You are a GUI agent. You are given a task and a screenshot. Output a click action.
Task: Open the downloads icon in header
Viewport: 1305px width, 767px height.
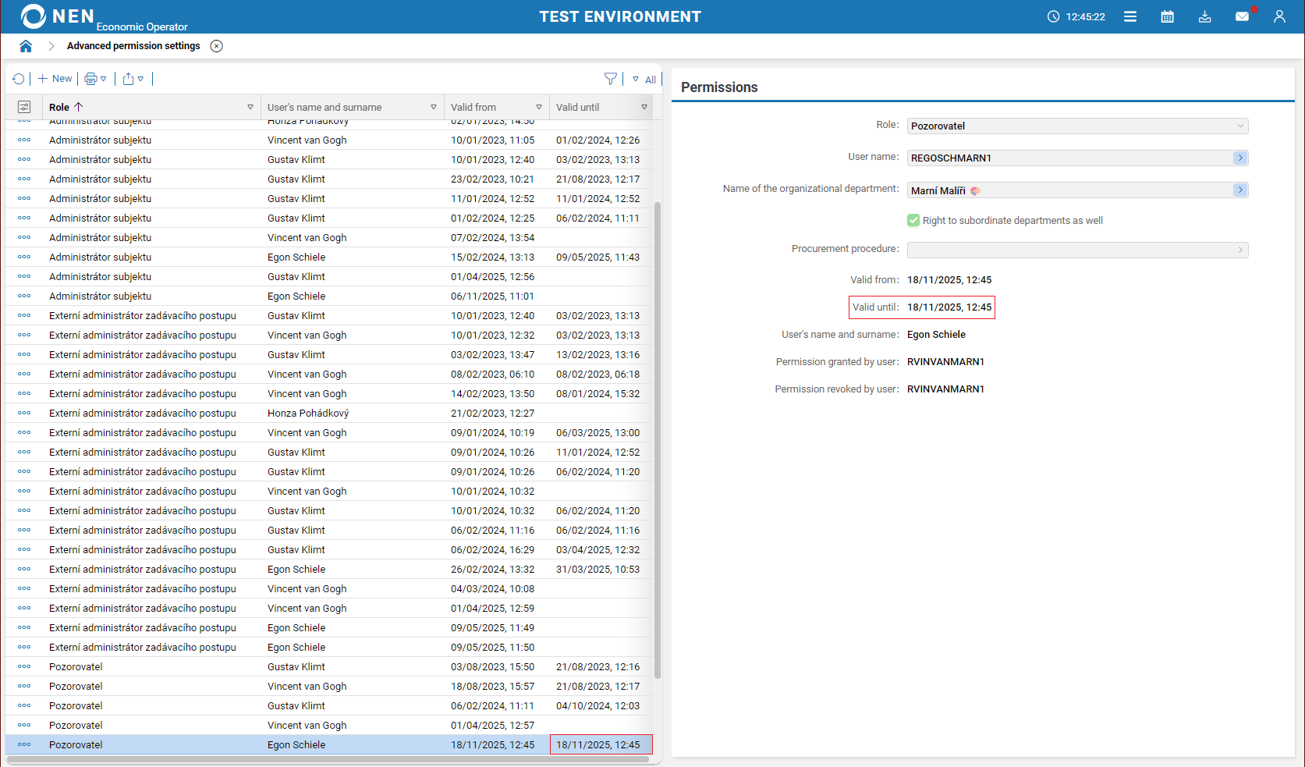click(1204, 16)
